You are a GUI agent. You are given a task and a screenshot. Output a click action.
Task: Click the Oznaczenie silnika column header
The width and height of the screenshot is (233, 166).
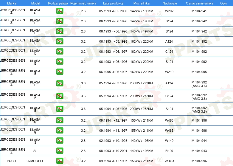tap(199, 3)
